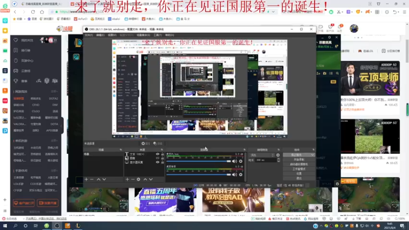Click the Filters button above Sources
The height and width of the screenshot is (230, 409).
(x=158, y=144)
